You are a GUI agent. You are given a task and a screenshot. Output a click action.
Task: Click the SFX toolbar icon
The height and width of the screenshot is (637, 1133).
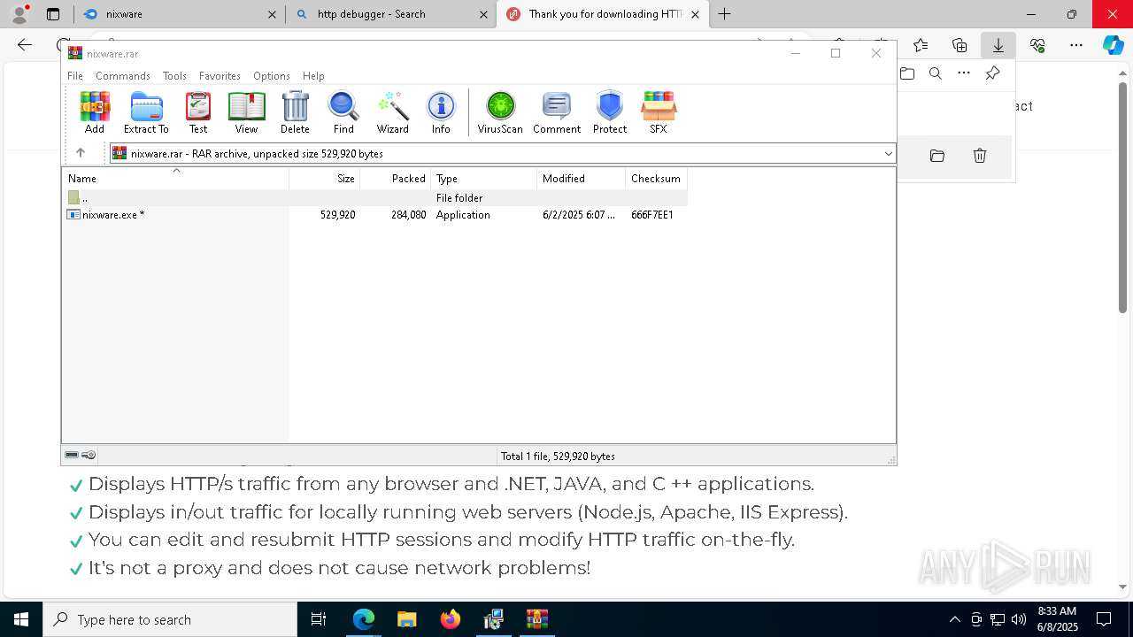(659, 112)
